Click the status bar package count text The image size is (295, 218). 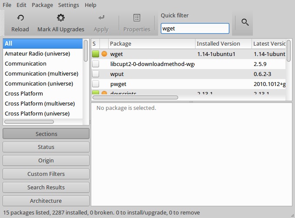[x=101, y=212]
